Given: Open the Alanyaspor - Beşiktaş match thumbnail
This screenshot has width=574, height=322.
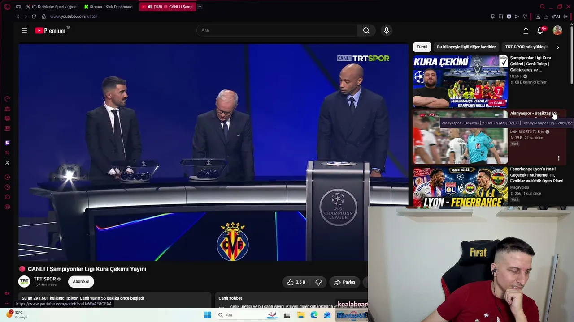Looking at the screenshot, I should 460,137.
